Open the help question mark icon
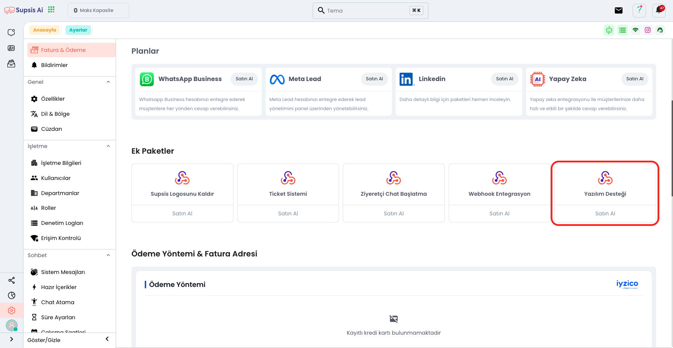The image size is (673, 348). pos(639,11)
